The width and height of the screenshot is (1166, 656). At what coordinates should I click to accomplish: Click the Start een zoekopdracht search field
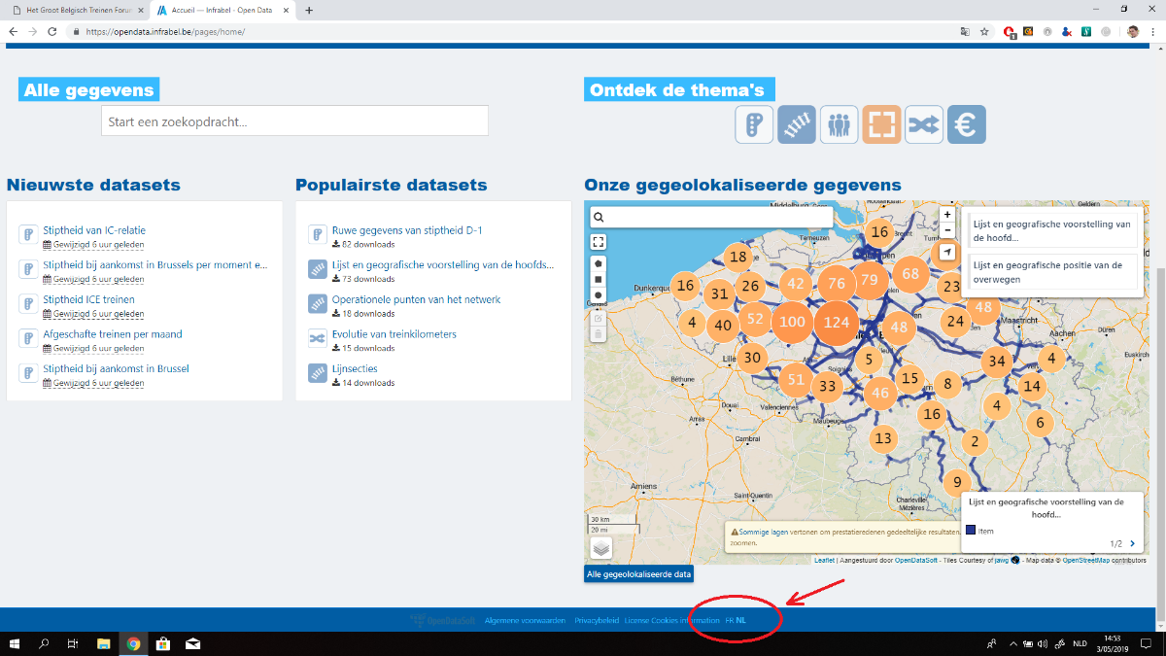[294, 121]
